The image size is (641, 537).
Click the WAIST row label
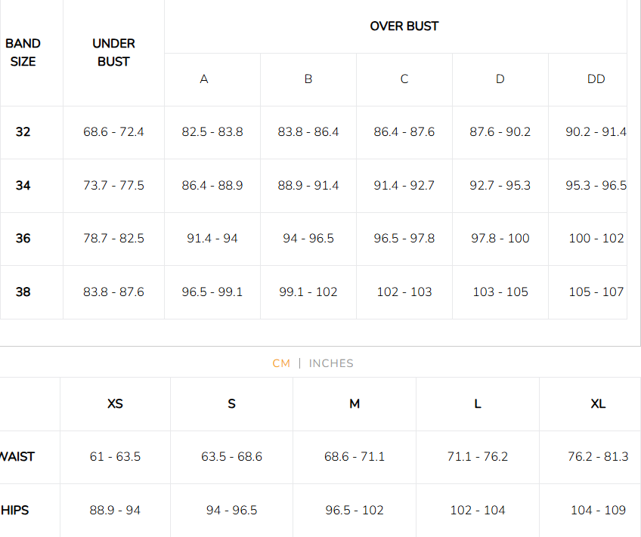tap(17, 457)
